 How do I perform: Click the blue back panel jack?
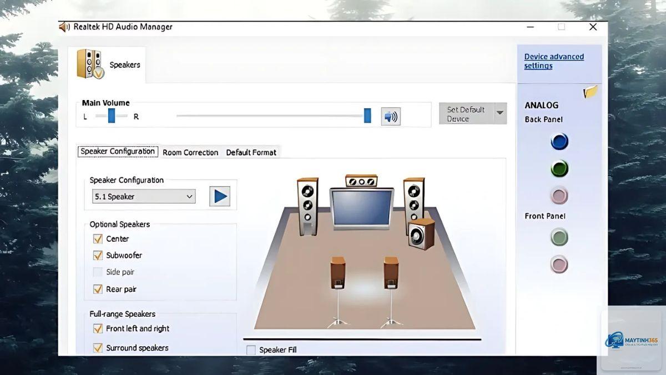tap(559, 142)
